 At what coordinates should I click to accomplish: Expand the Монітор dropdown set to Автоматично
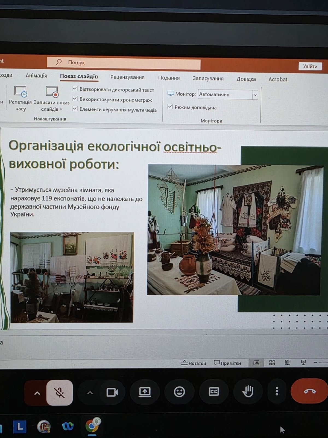click(255, 95)
